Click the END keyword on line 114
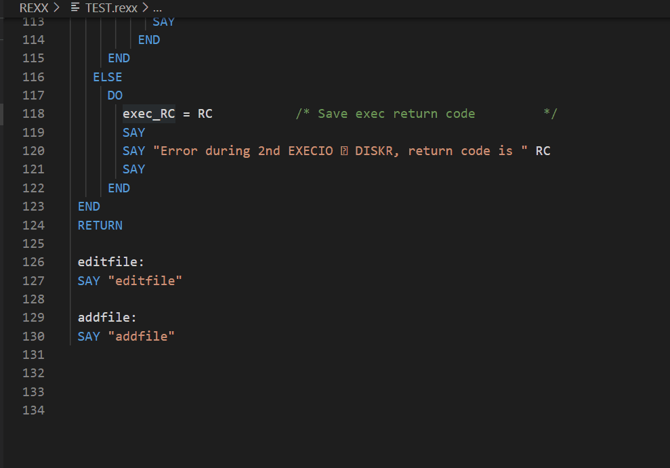 click(149, 40)
